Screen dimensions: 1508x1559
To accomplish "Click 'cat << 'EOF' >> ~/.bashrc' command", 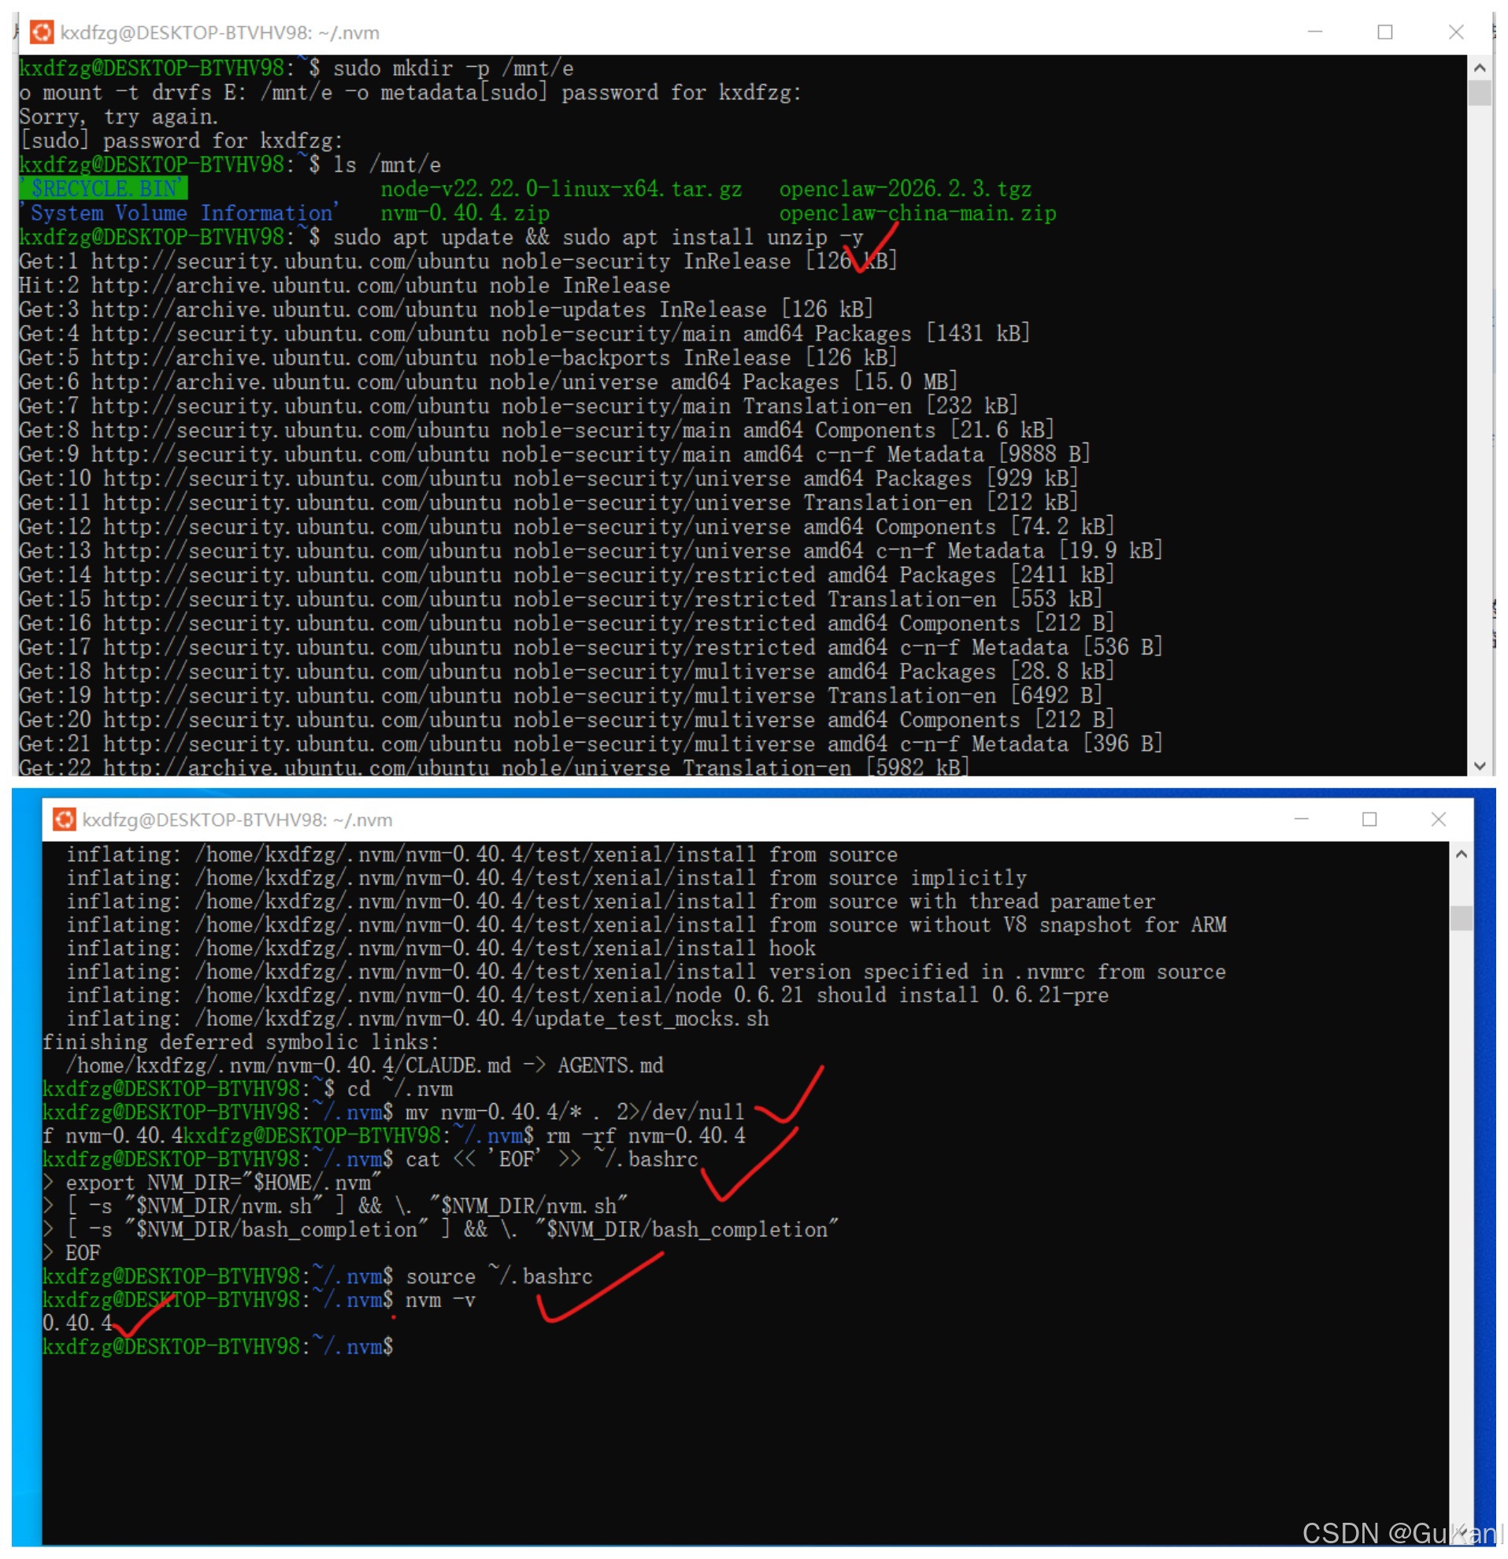I will 552,1159.
